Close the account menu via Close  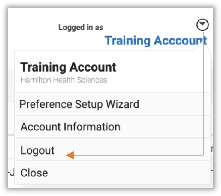pos(34,173)
